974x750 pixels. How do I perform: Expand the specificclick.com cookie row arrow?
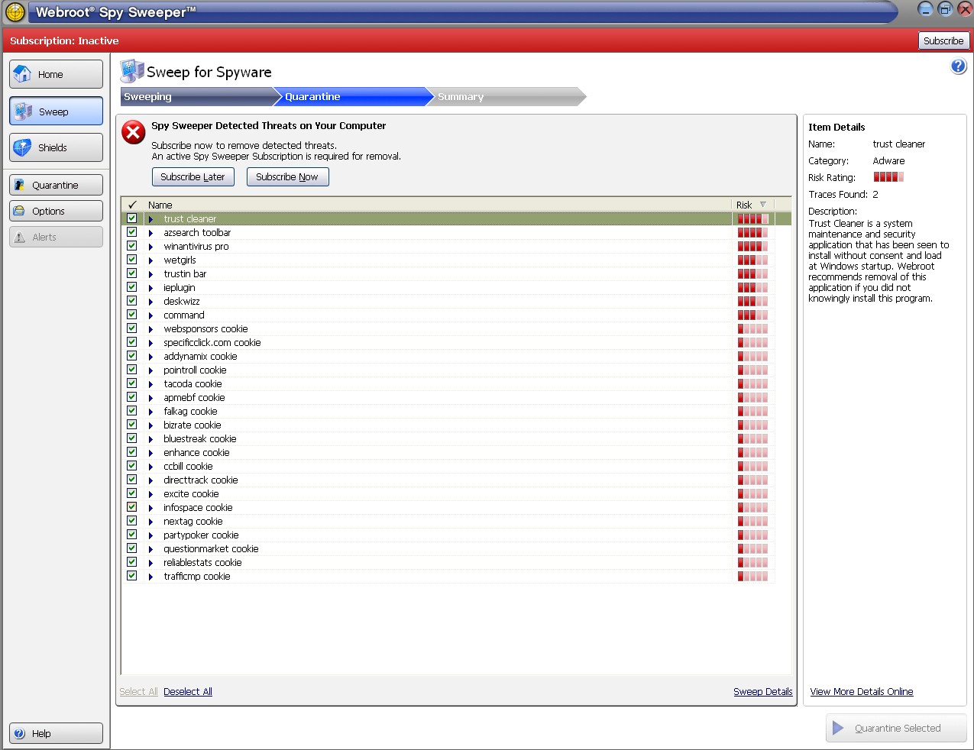(150, 343)
